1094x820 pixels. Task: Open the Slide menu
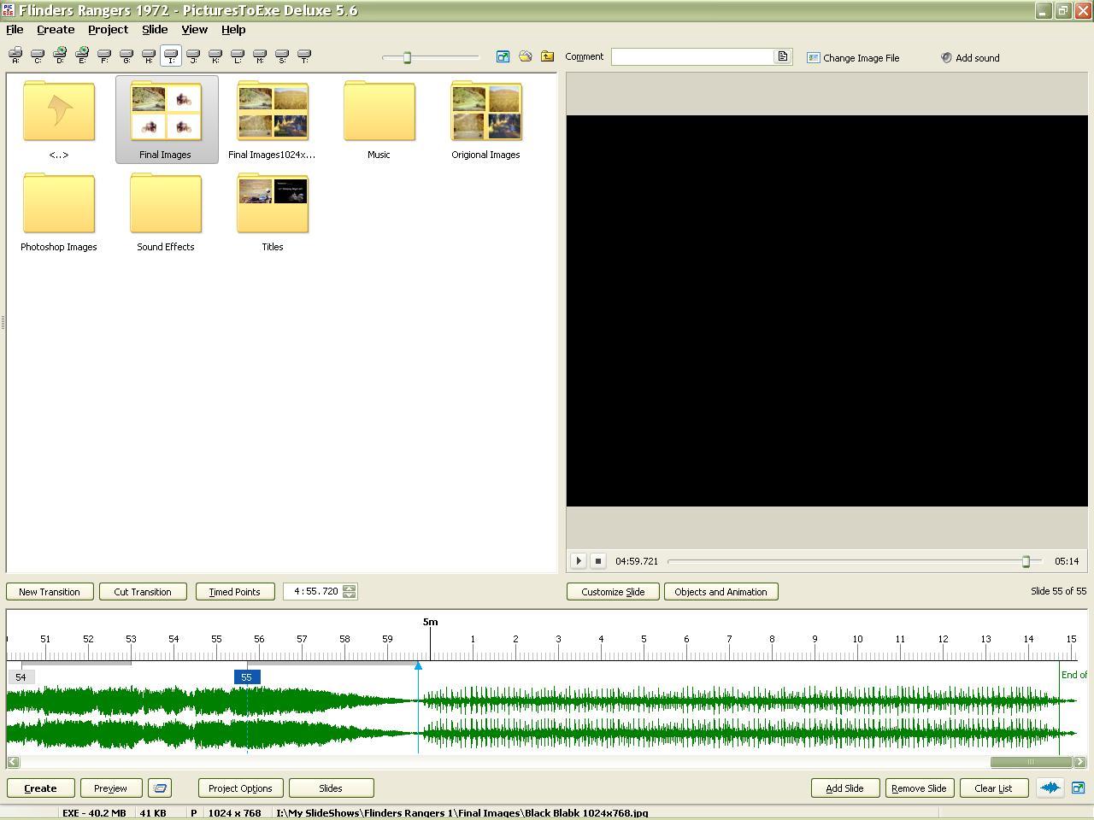[155, 29]
